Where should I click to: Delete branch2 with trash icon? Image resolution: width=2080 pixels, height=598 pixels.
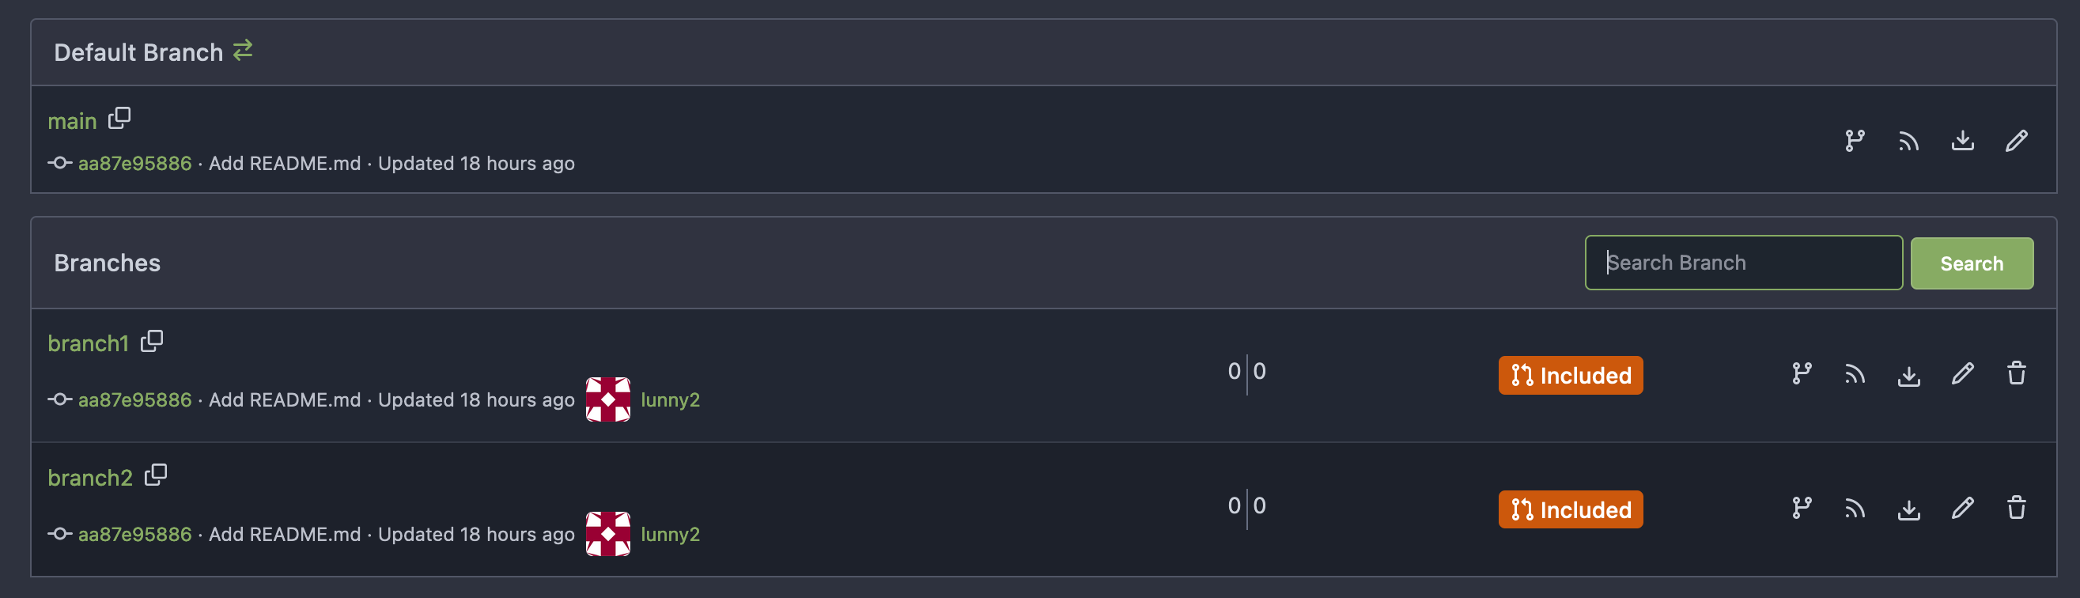[2016, 508]
